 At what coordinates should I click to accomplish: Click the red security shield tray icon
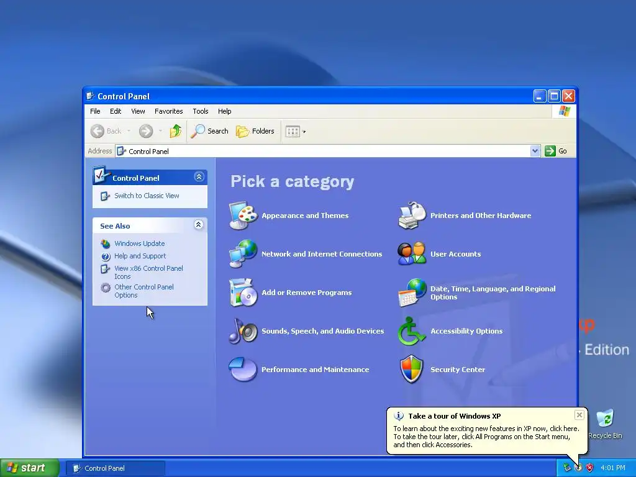click(x=590, y=468)
